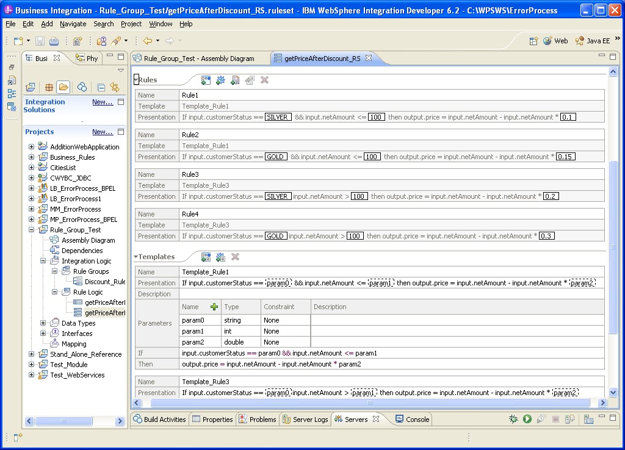The height and width of the screenshot is (450, 625).
Task: Expand the Data Types node
Action: coord(43,323)
